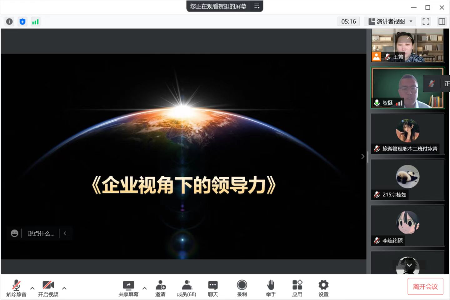Screen dimensions: 450x300
Task: Expand video options arrow beside 开启视频
Action: [x=64, y=288]
